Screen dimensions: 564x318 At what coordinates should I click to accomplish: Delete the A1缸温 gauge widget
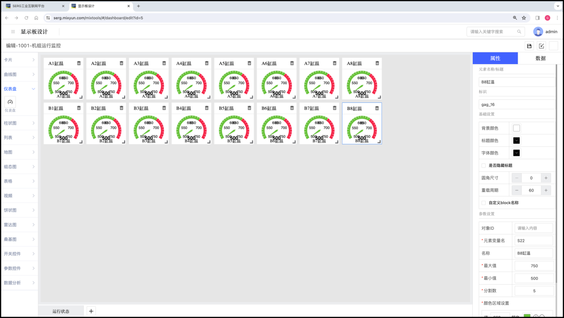click(79, 63)
